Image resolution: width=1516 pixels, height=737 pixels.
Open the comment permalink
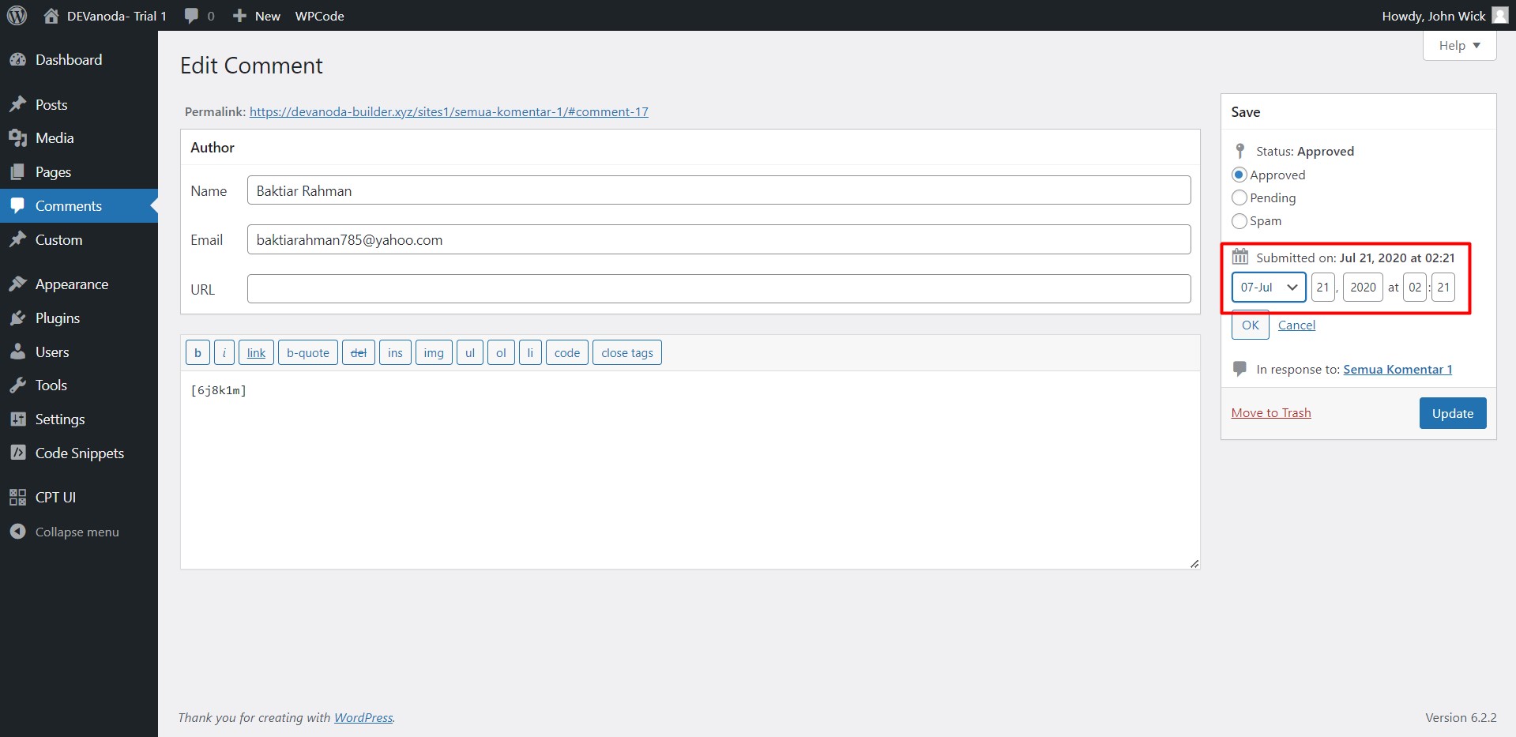[449, 111]
